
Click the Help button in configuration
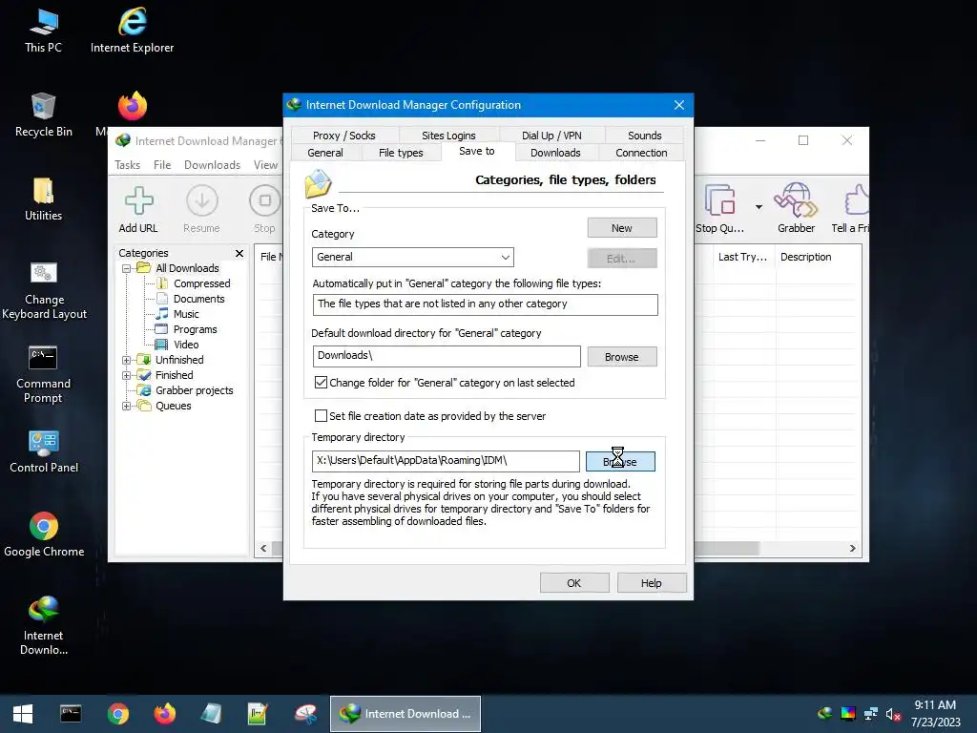coord(651,583)
